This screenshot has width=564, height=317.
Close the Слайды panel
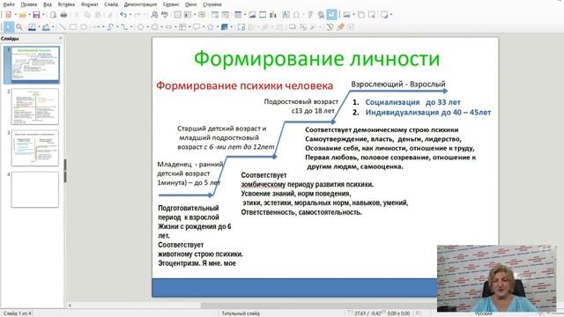click(x=61, y=38)
